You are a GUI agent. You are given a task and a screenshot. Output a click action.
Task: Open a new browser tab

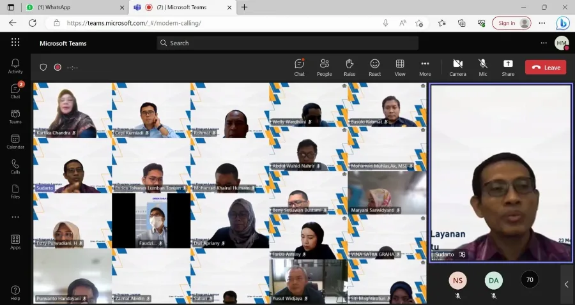pyautogui.click(x=244, y=7)
